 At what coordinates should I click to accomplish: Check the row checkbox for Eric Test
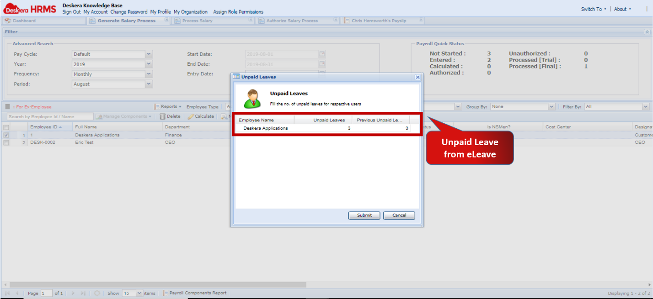(6, 142)
